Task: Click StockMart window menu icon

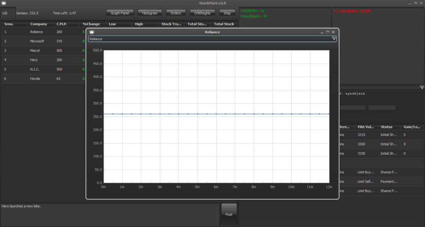Action: (4, 3)
